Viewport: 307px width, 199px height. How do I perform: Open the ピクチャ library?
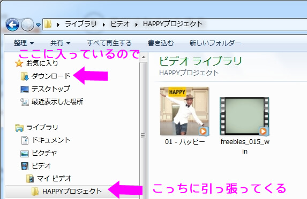pos(44,153)
